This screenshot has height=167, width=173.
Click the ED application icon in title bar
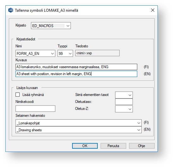[11, 10]
